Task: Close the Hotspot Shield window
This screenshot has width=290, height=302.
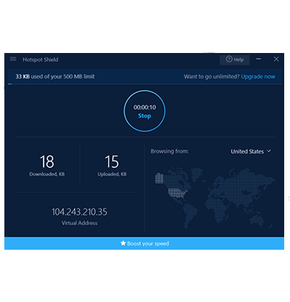Action: 276,59
